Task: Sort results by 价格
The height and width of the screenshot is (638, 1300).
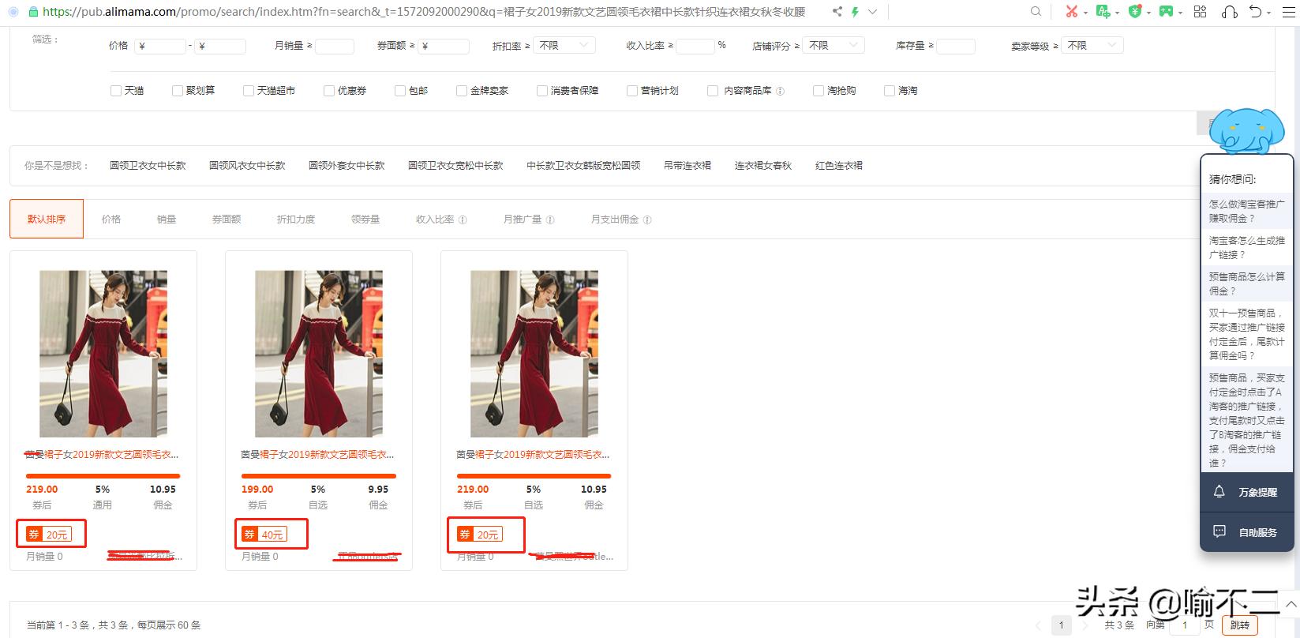Action: coord(111,220)
